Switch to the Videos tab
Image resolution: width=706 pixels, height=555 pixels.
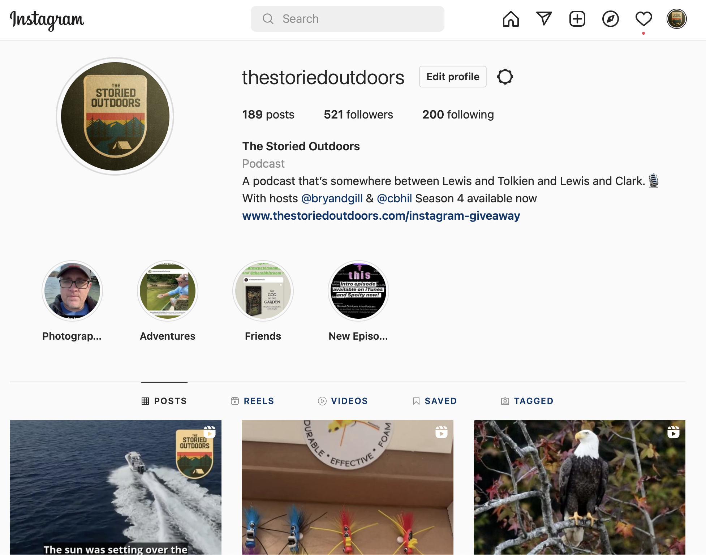(343, 401)
